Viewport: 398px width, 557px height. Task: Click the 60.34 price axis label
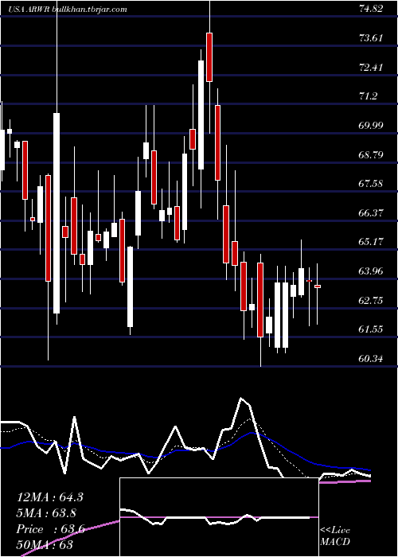click(x=371, y=359)
